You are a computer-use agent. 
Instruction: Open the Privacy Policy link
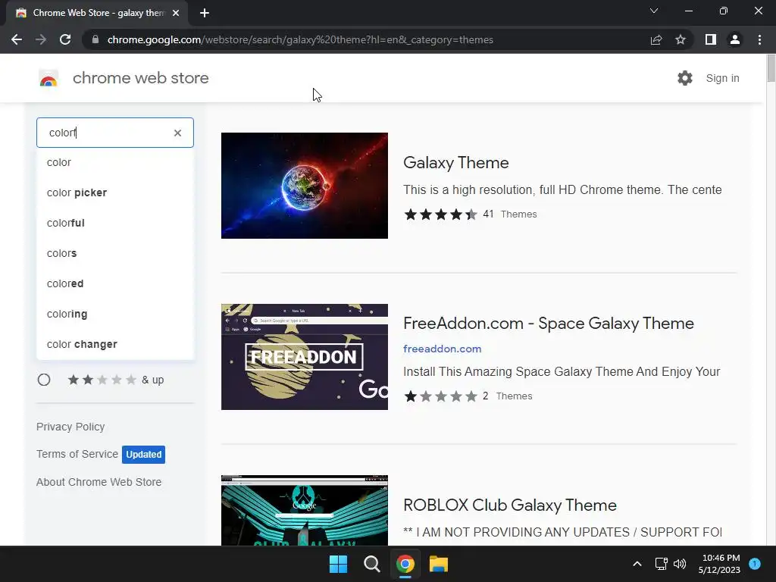tap(70, 427)
